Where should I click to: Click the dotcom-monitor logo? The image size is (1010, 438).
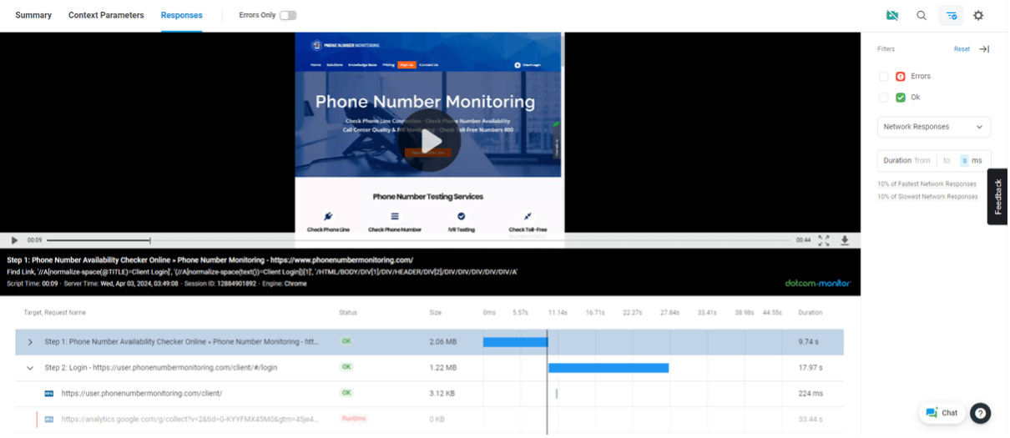pos(818,284)
